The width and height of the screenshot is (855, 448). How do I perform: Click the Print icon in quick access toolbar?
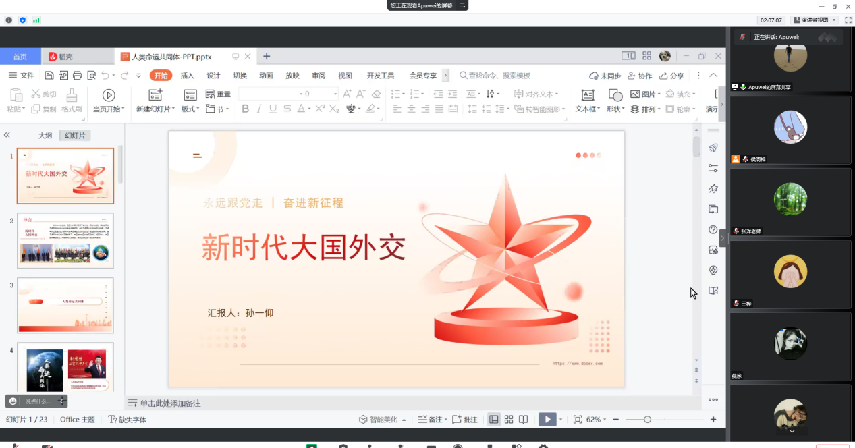pos(77,76)
